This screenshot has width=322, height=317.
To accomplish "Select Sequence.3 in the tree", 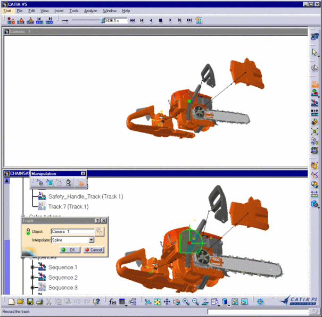I will [x=63, y=288].
